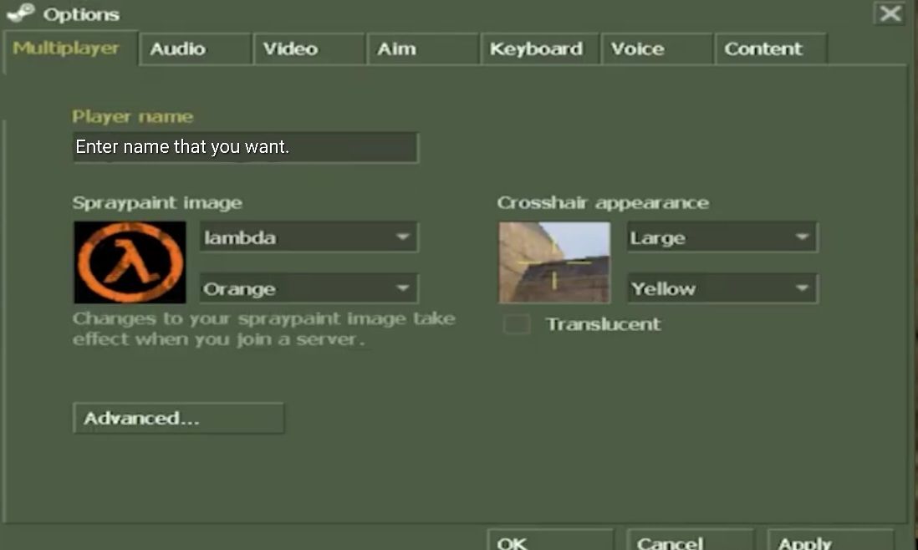Viewport: 918px width, 550px height.
Task: Open the Video tab
Action: (x=309, y=49)
